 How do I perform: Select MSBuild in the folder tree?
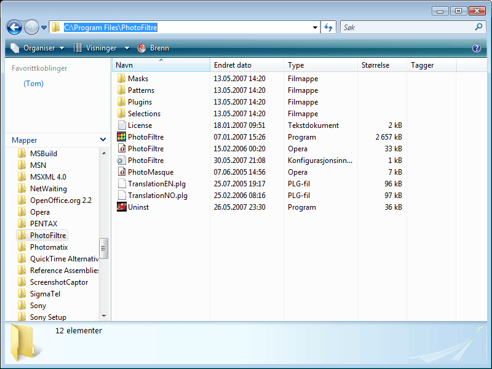pyautogui.click(x=43, y=153)
